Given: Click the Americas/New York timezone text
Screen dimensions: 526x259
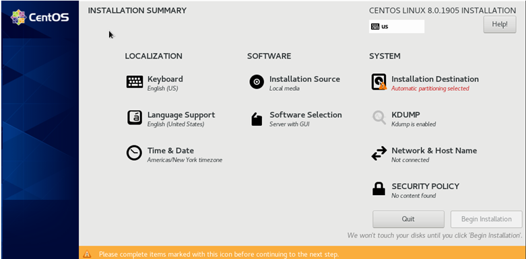Looking at the screenshot, I should (185, 160).
